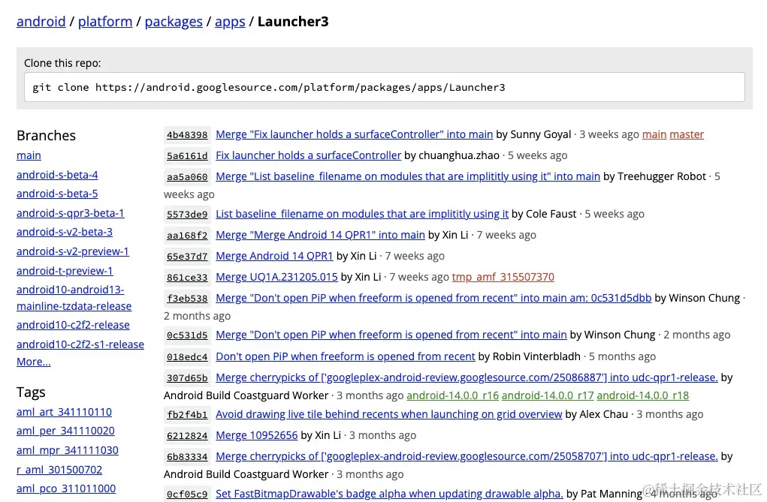Open commit hash aa5a060
The height and width of the screenshot is (502, 767).
pyautogui.click(x=187, y=177)
